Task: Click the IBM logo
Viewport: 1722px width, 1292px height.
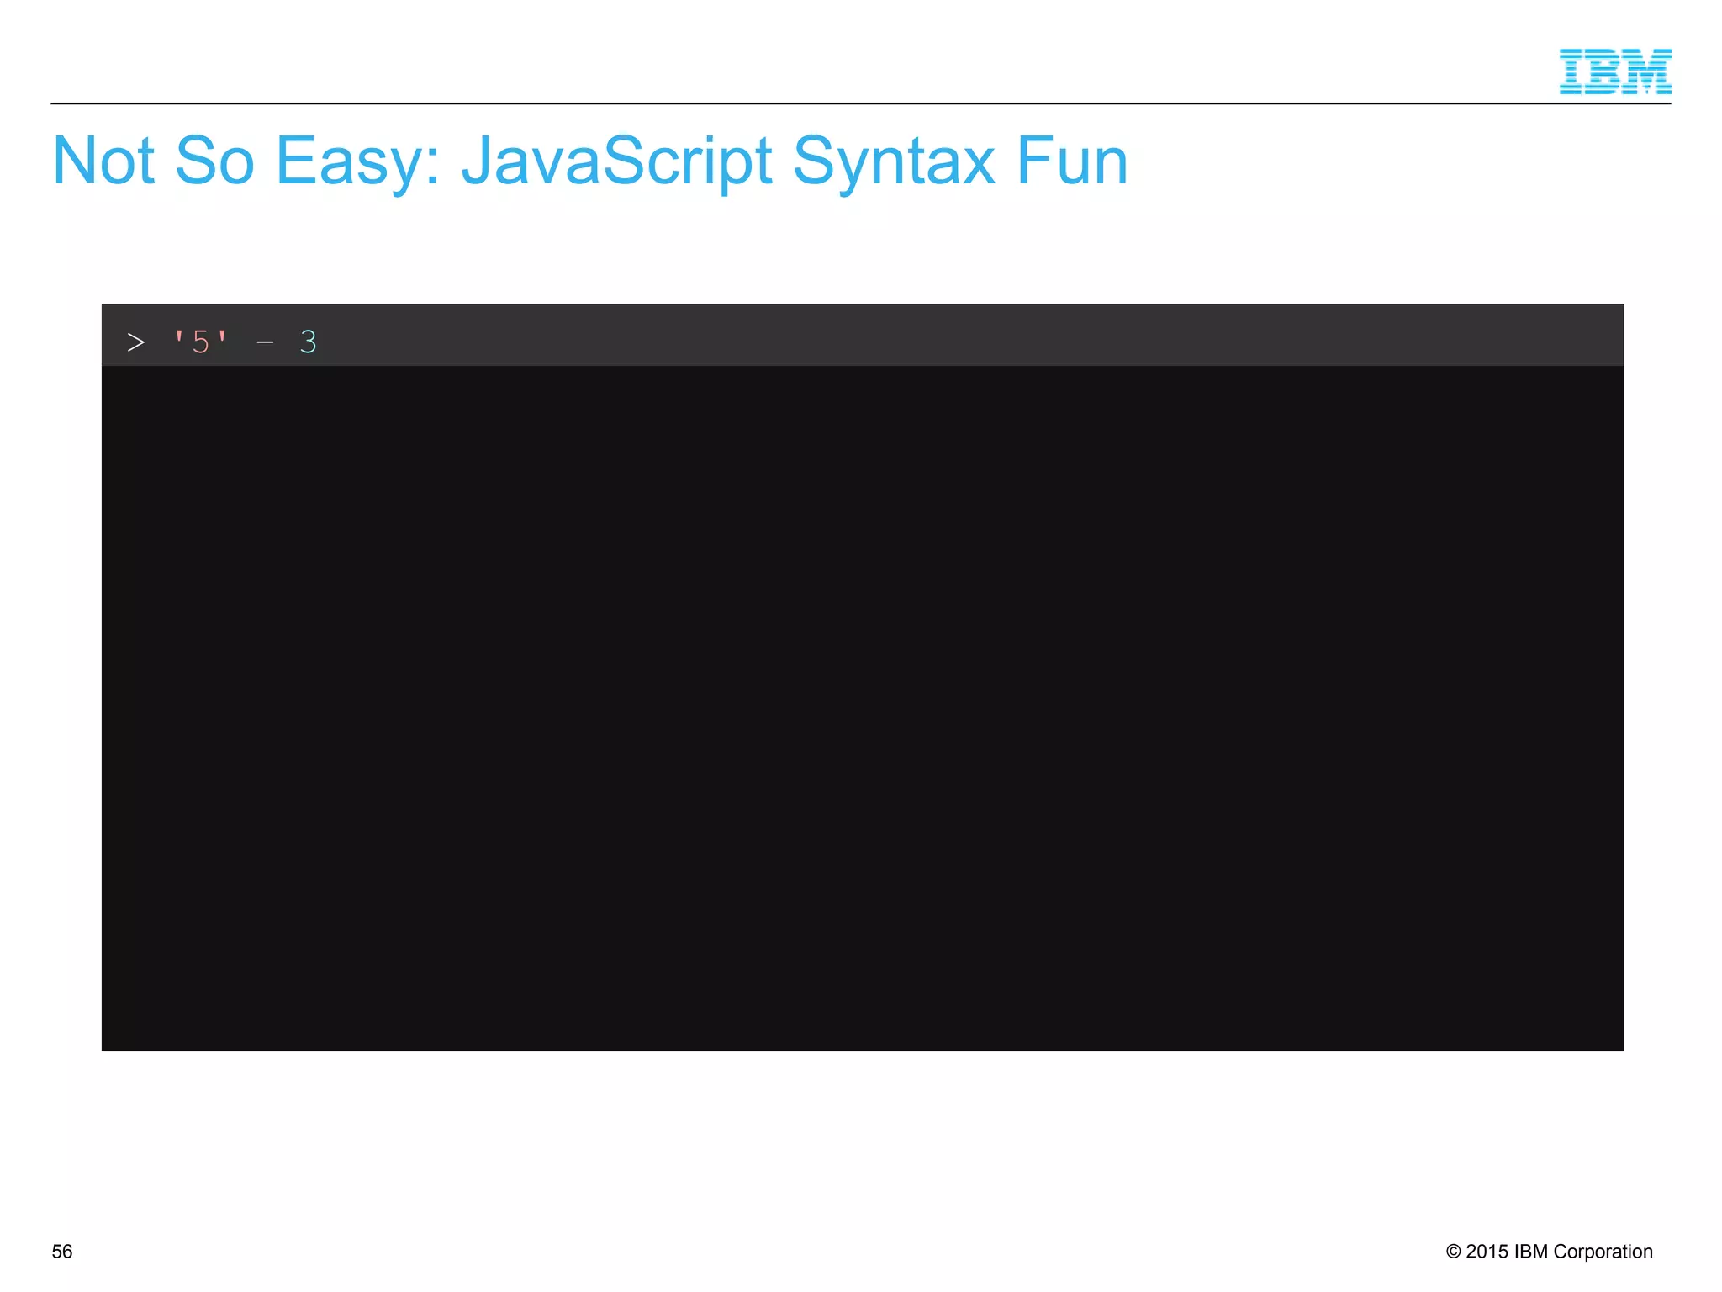Action: pyautogui.click(x=1615, y=71)
